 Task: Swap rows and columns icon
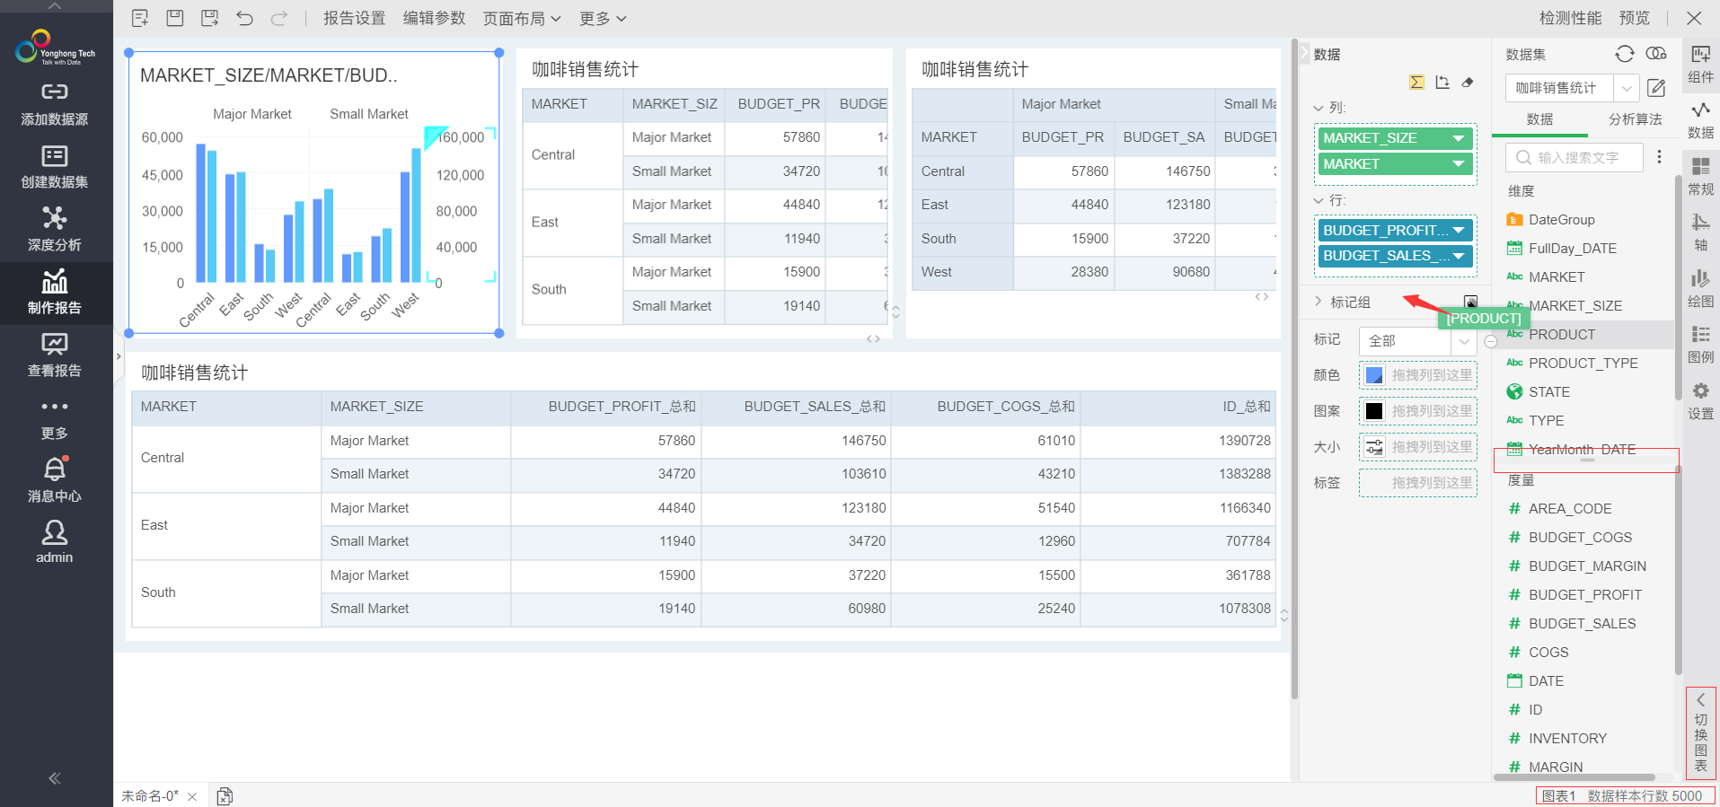[x=1442, y=83]
